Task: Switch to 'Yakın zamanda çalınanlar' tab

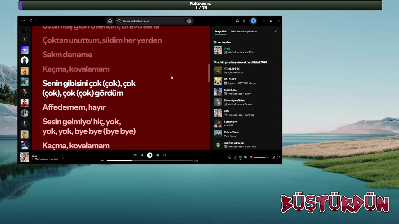Action: click(x=244, y=31)
